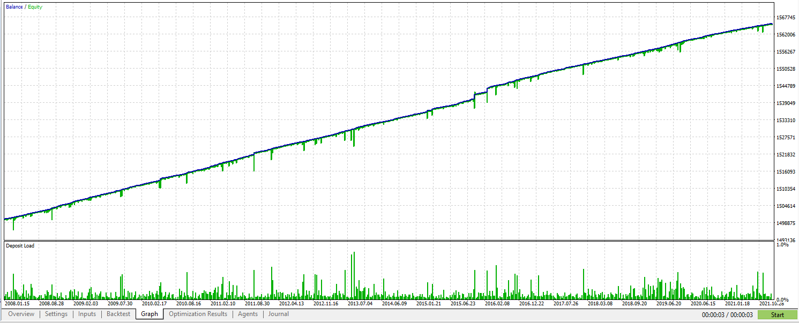Click the active Graph tab

(x=150, y=314)
